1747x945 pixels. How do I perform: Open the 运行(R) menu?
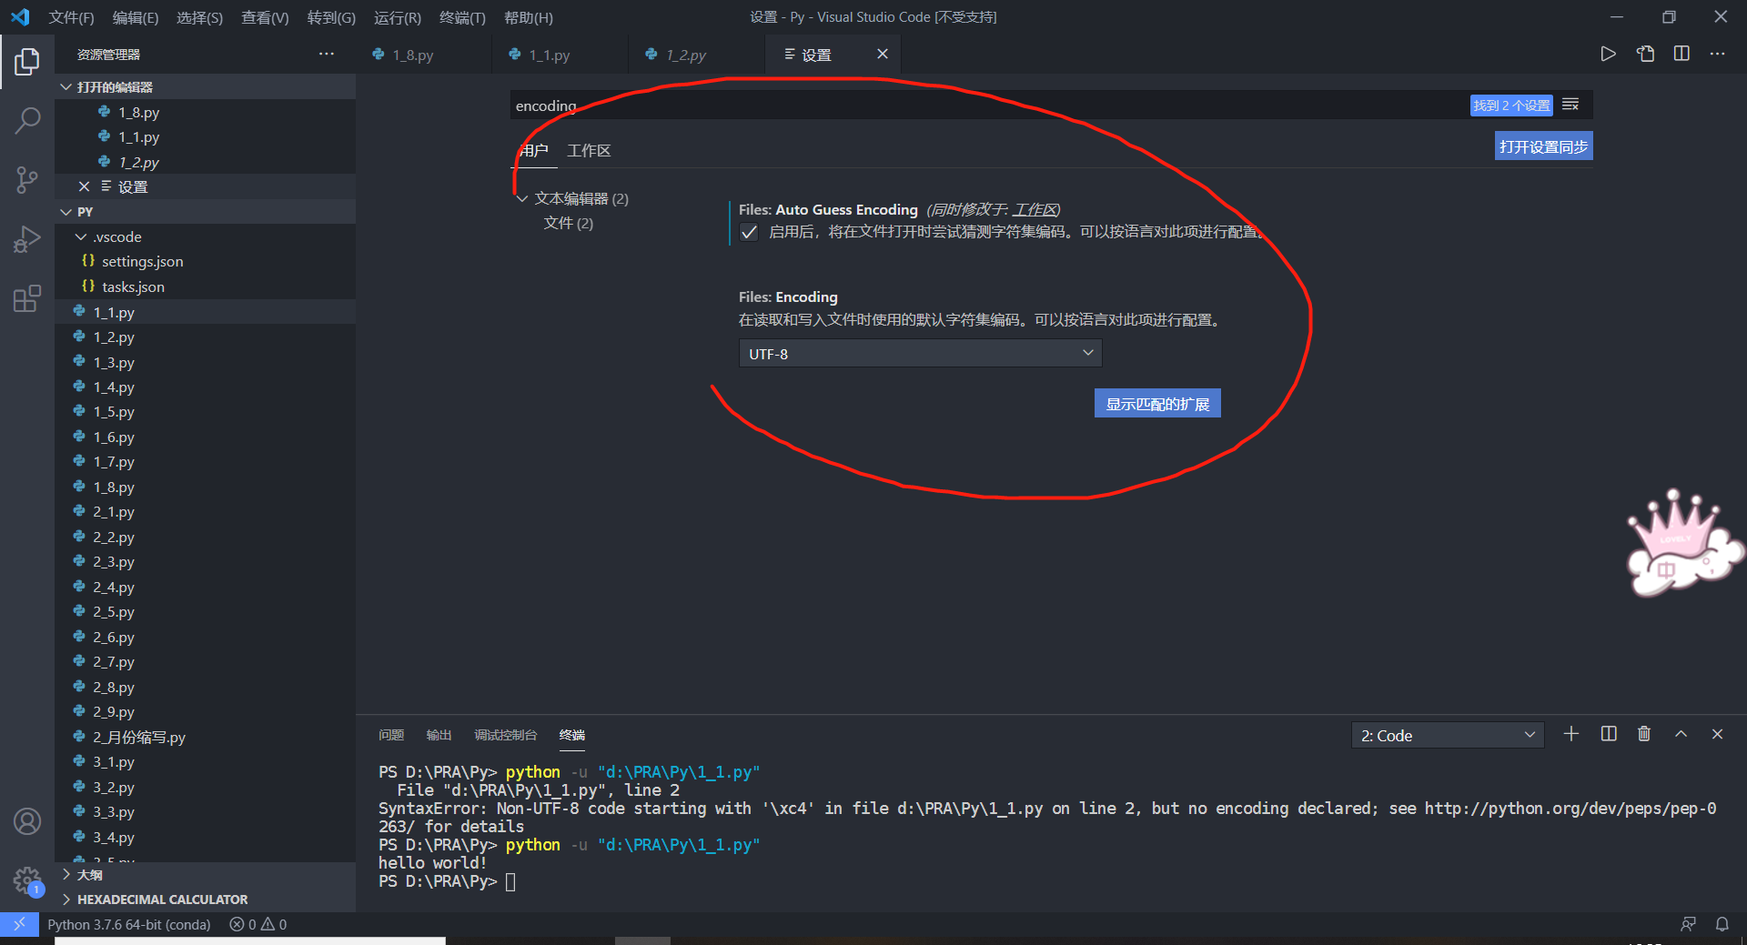click(x=397, y=17)
